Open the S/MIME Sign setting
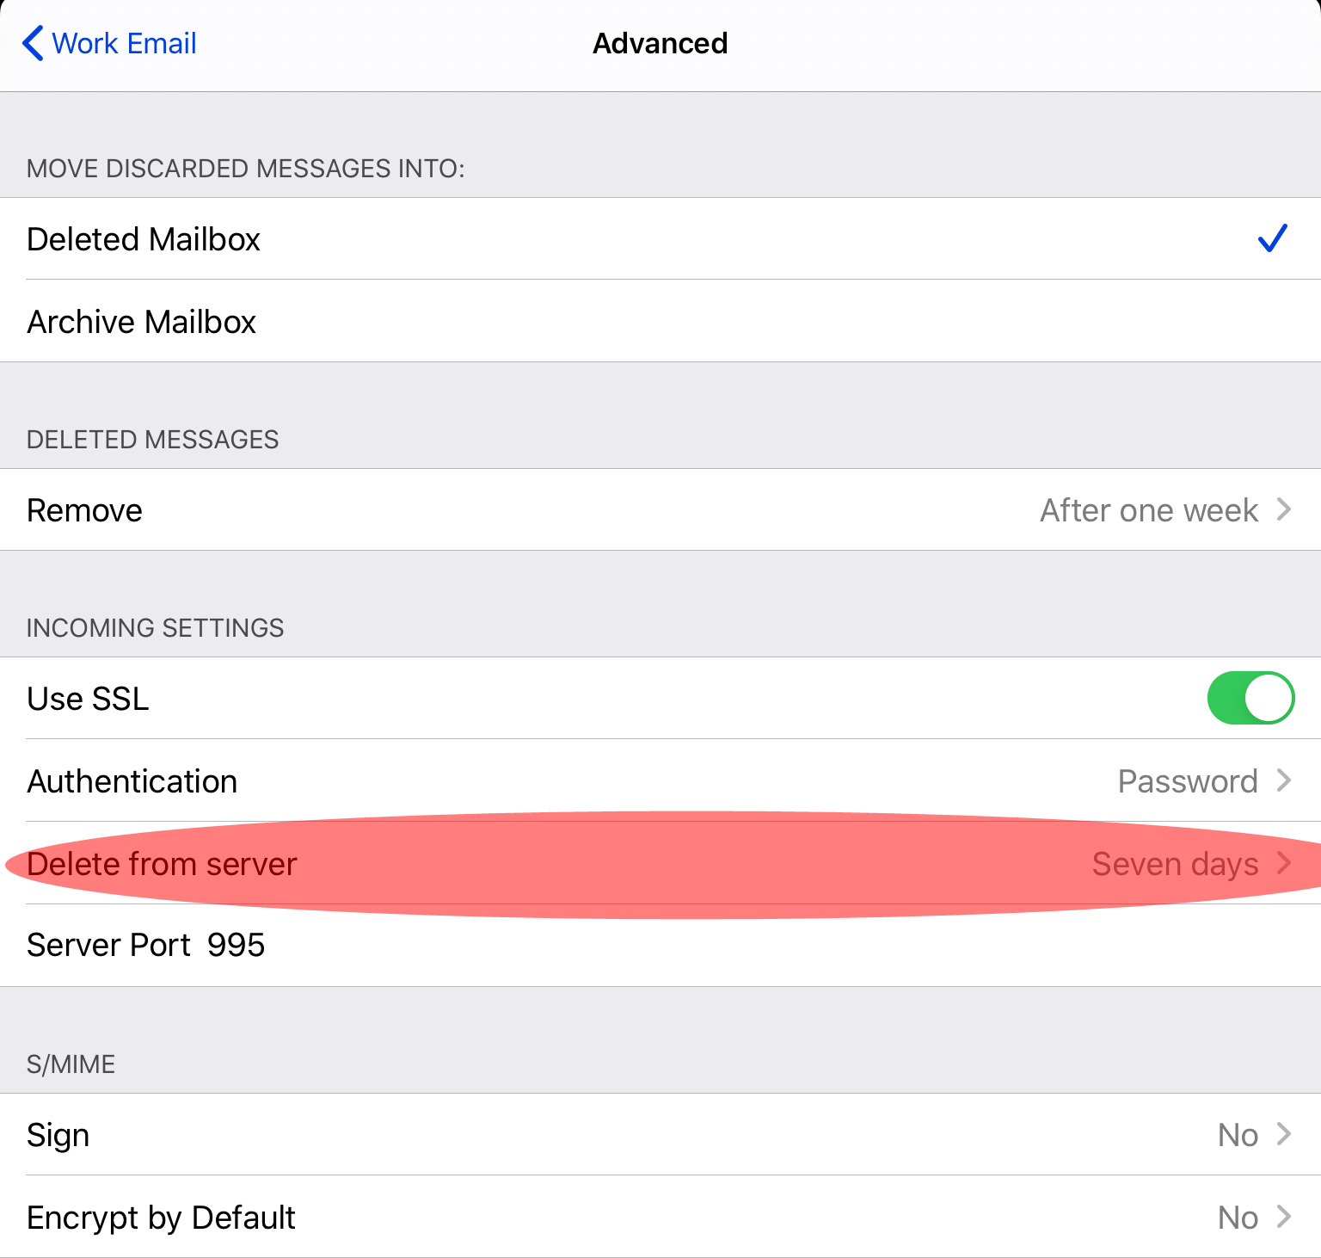This screenshot has width=1321, height=1258. click(660, 1135)
